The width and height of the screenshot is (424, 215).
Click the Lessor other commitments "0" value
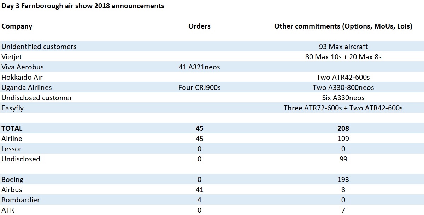(343, 149)
